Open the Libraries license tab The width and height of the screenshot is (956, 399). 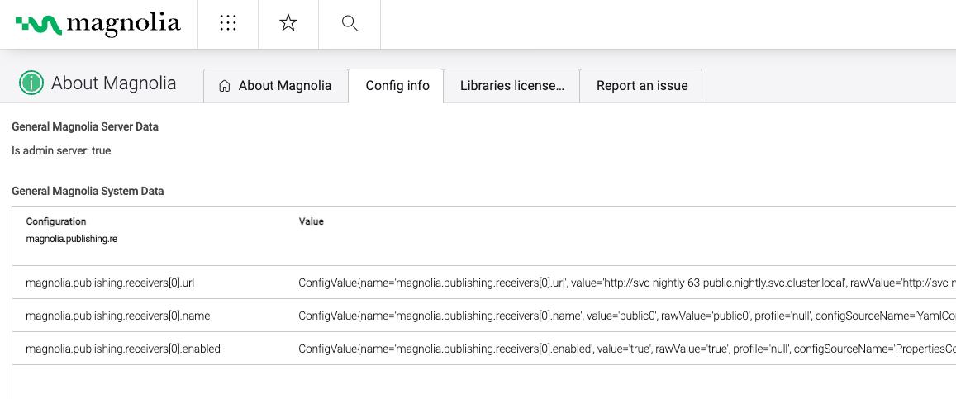click(511, 86)
